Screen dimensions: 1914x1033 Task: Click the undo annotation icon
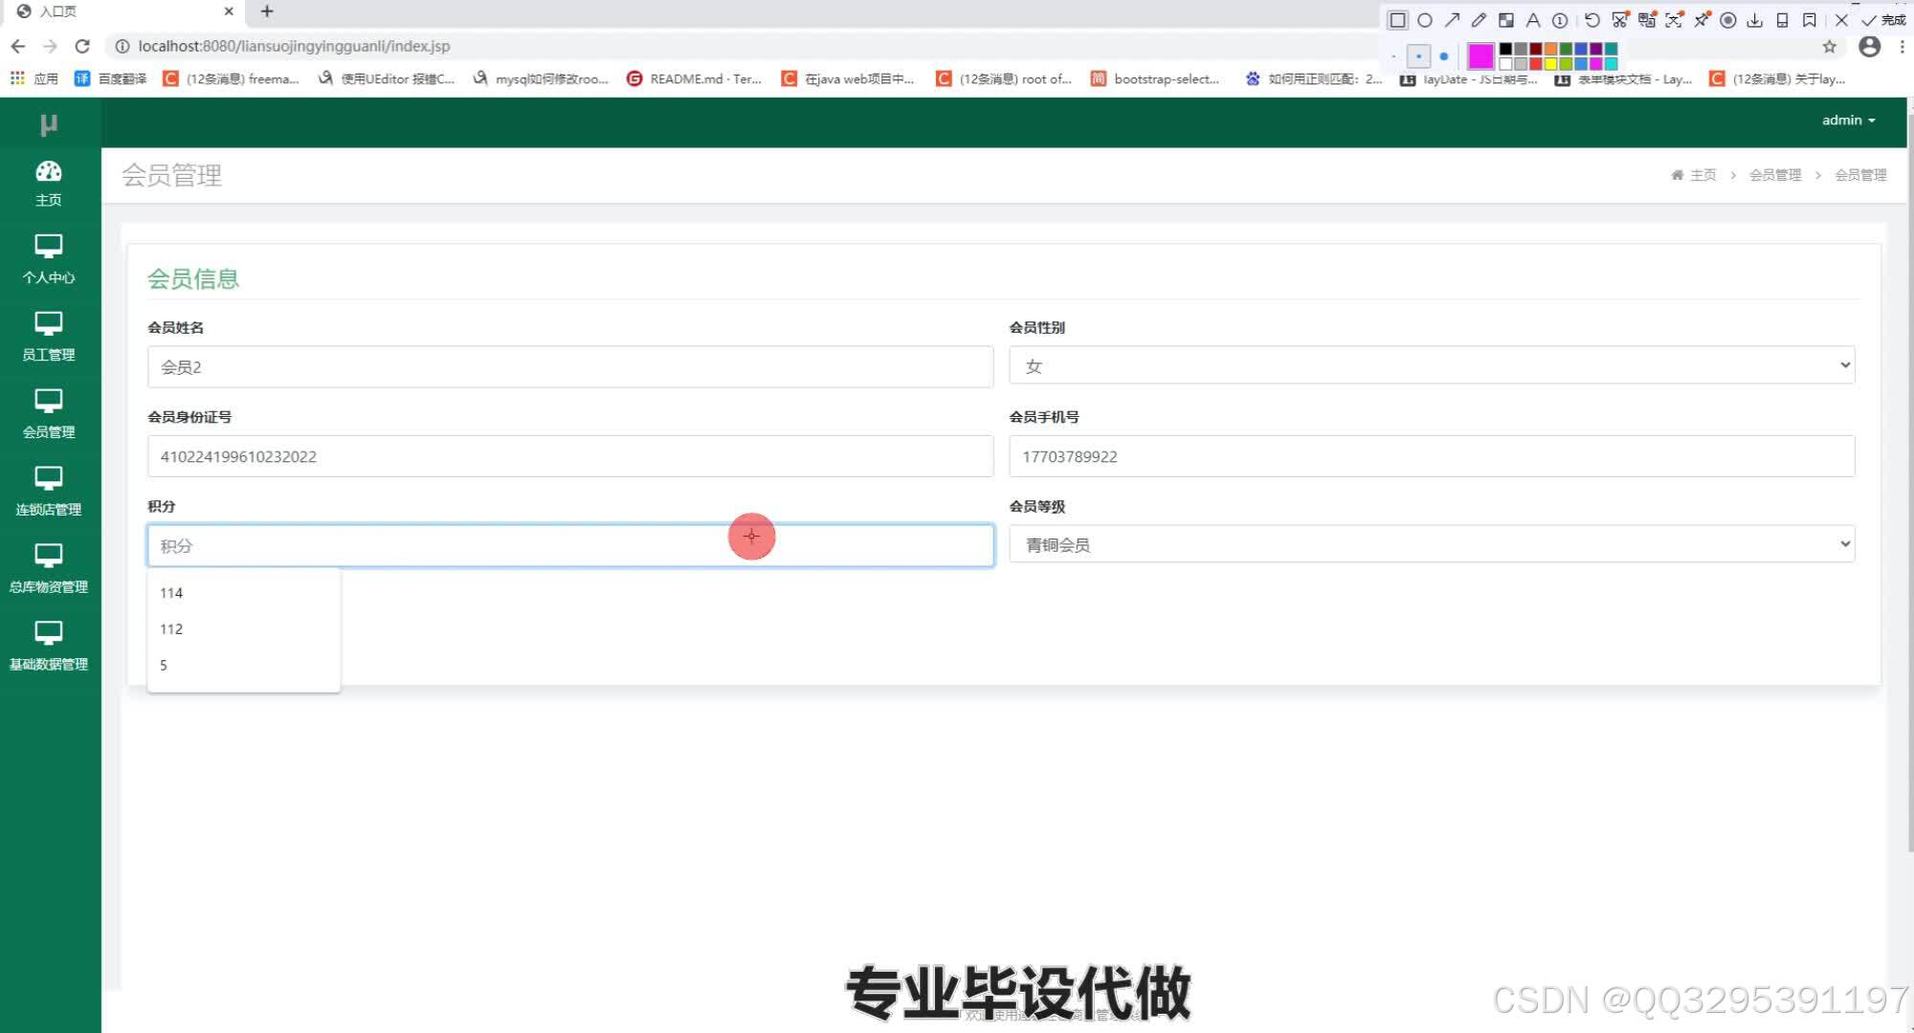(x=1592, y=20)
